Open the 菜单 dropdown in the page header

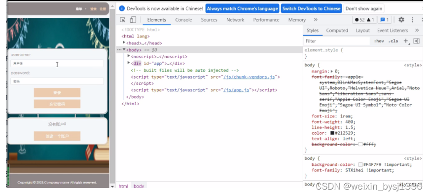tap(81, 9)
